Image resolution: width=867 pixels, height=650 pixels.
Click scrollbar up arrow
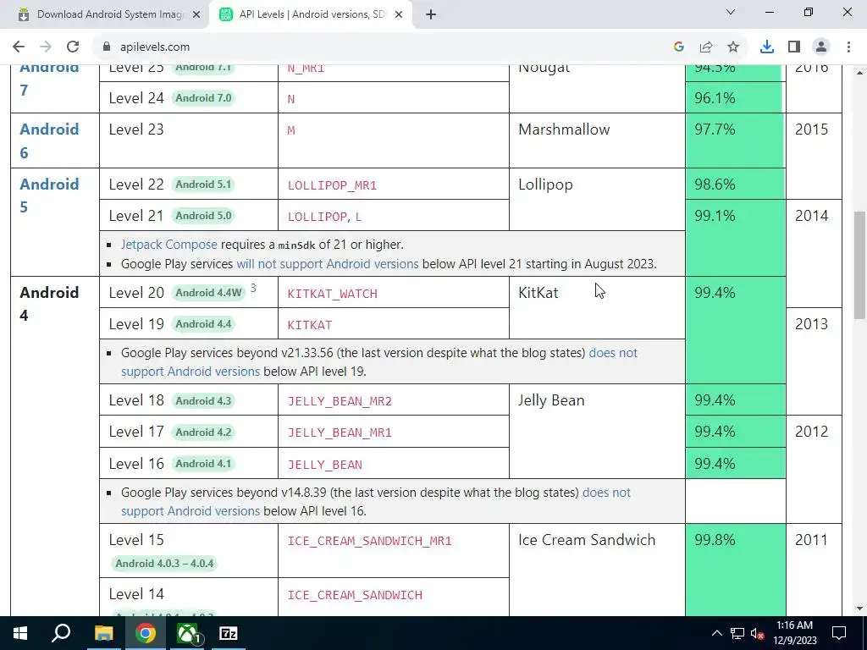click(x=859, y=72)
